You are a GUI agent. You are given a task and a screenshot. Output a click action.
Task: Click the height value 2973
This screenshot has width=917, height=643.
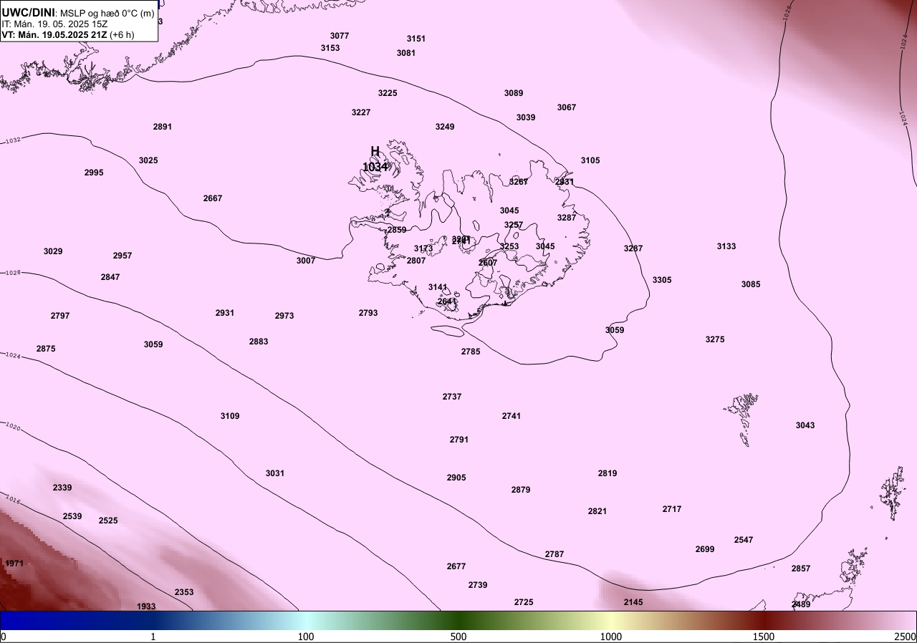pyautogui.click(x=284, y=316)
